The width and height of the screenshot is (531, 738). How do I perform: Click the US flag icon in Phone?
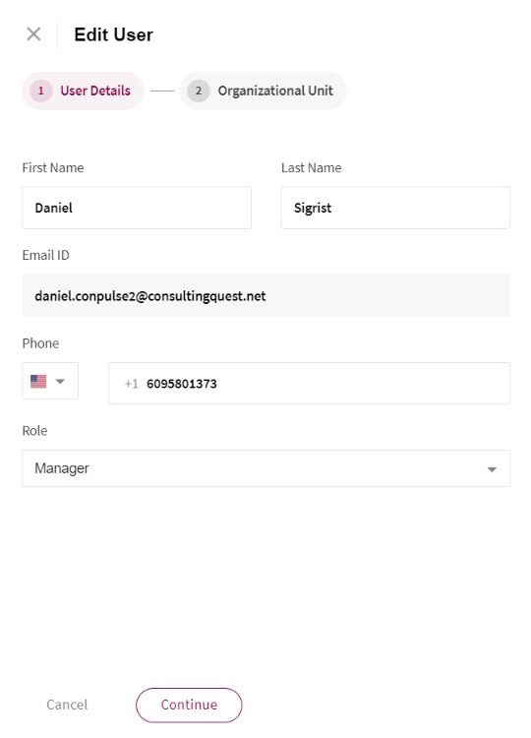click(38, 381)
